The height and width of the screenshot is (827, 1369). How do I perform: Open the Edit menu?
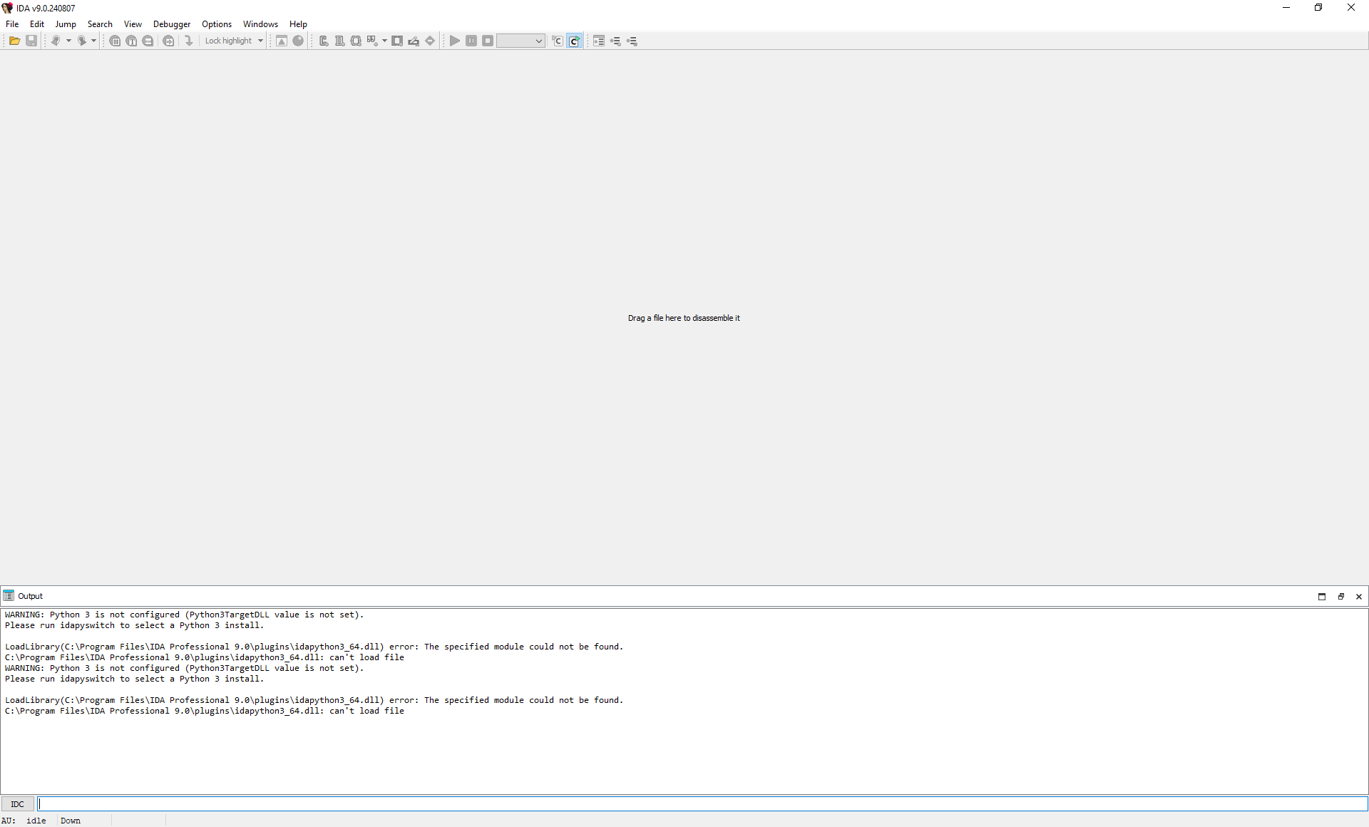37,24
